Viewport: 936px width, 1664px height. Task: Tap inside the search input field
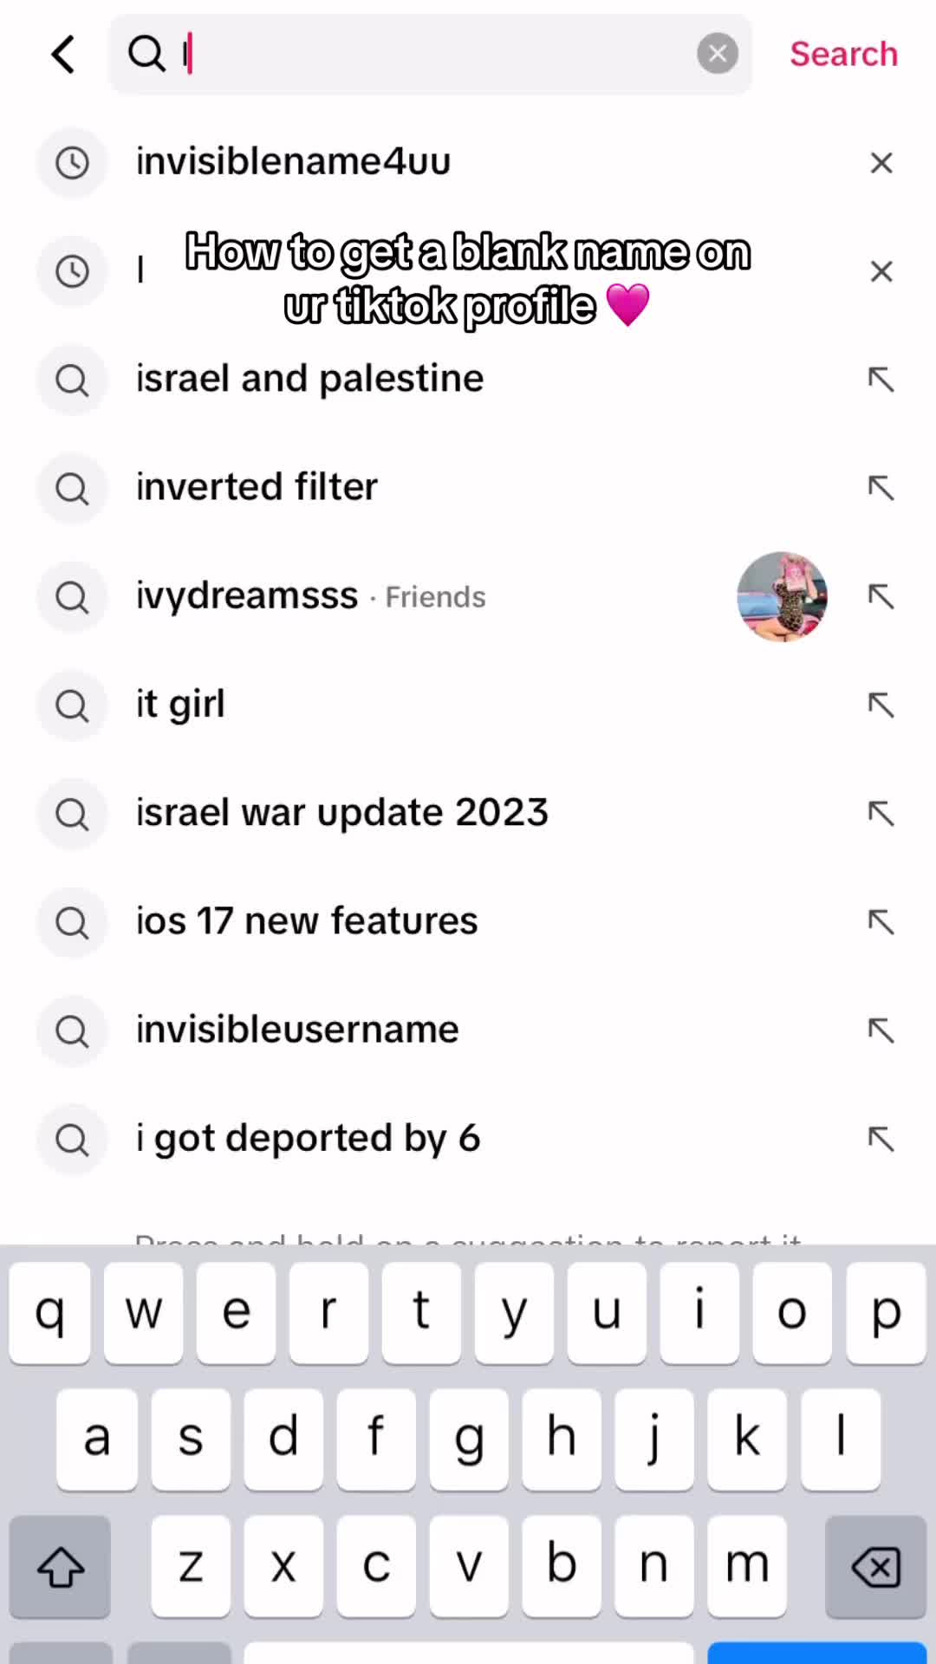tap(430, 54)
